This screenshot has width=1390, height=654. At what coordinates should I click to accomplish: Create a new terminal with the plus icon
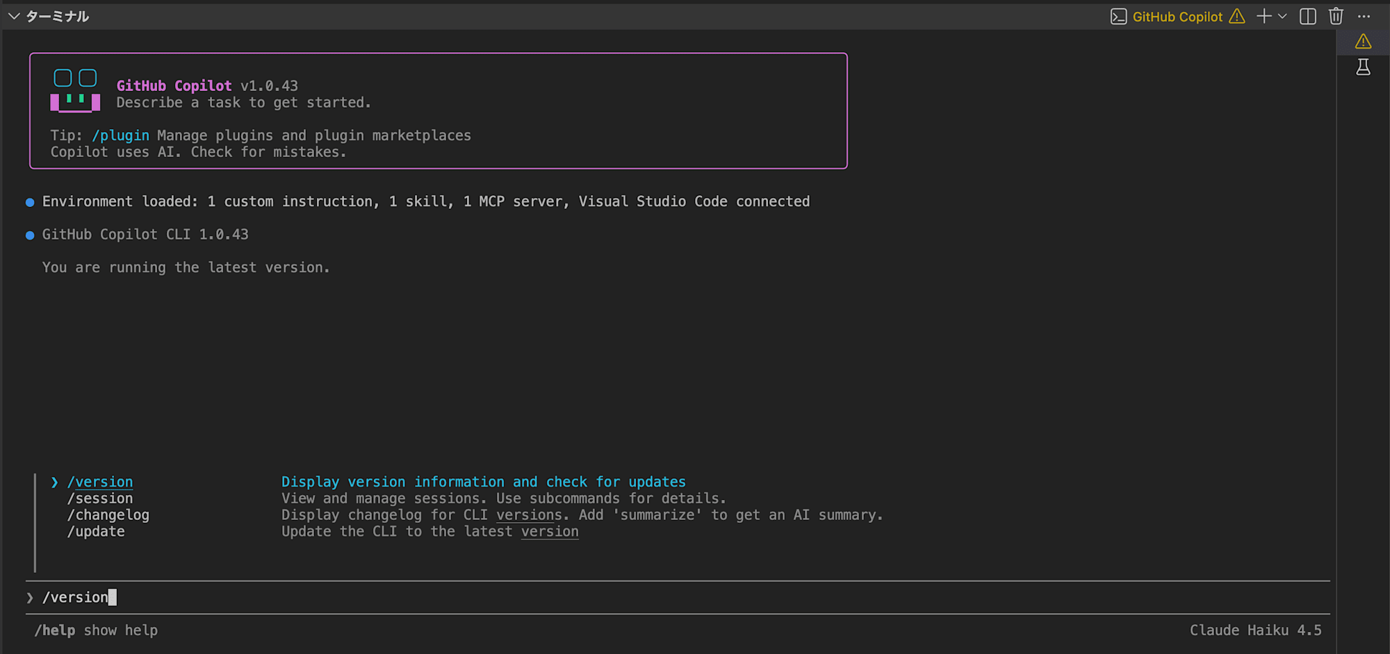[1264, 16]
